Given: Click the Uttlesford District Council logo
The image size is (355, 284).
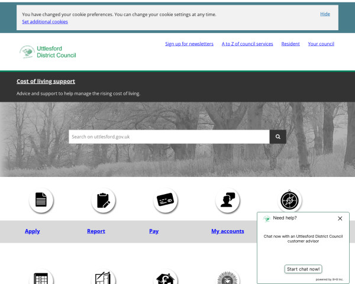Looking at the screenshot, I should point(47,52).
